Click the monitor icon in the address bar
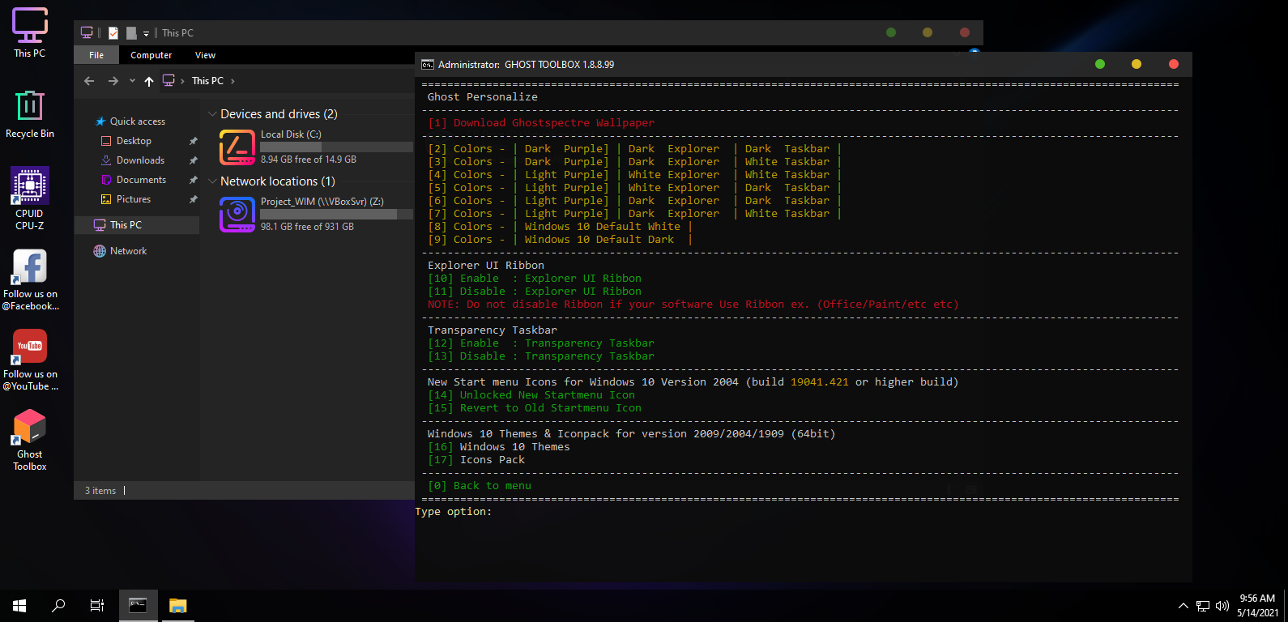 (x=168, y=80)
